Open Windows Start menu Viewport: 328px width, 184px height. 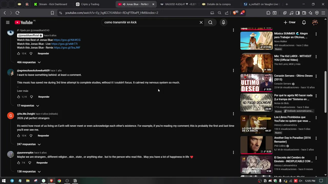[4, 181]
